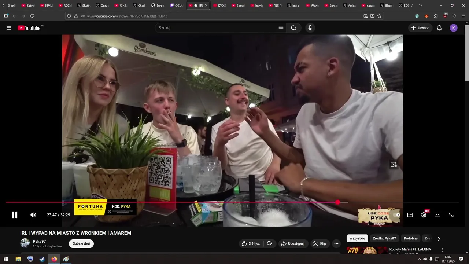Click the magnifier search button

293,28
